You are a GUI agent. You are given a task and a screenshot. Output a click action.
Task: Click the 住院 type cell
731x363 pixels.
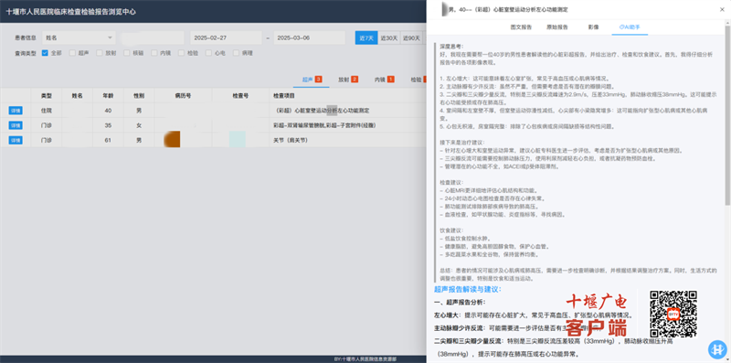[x=47, y=111]
